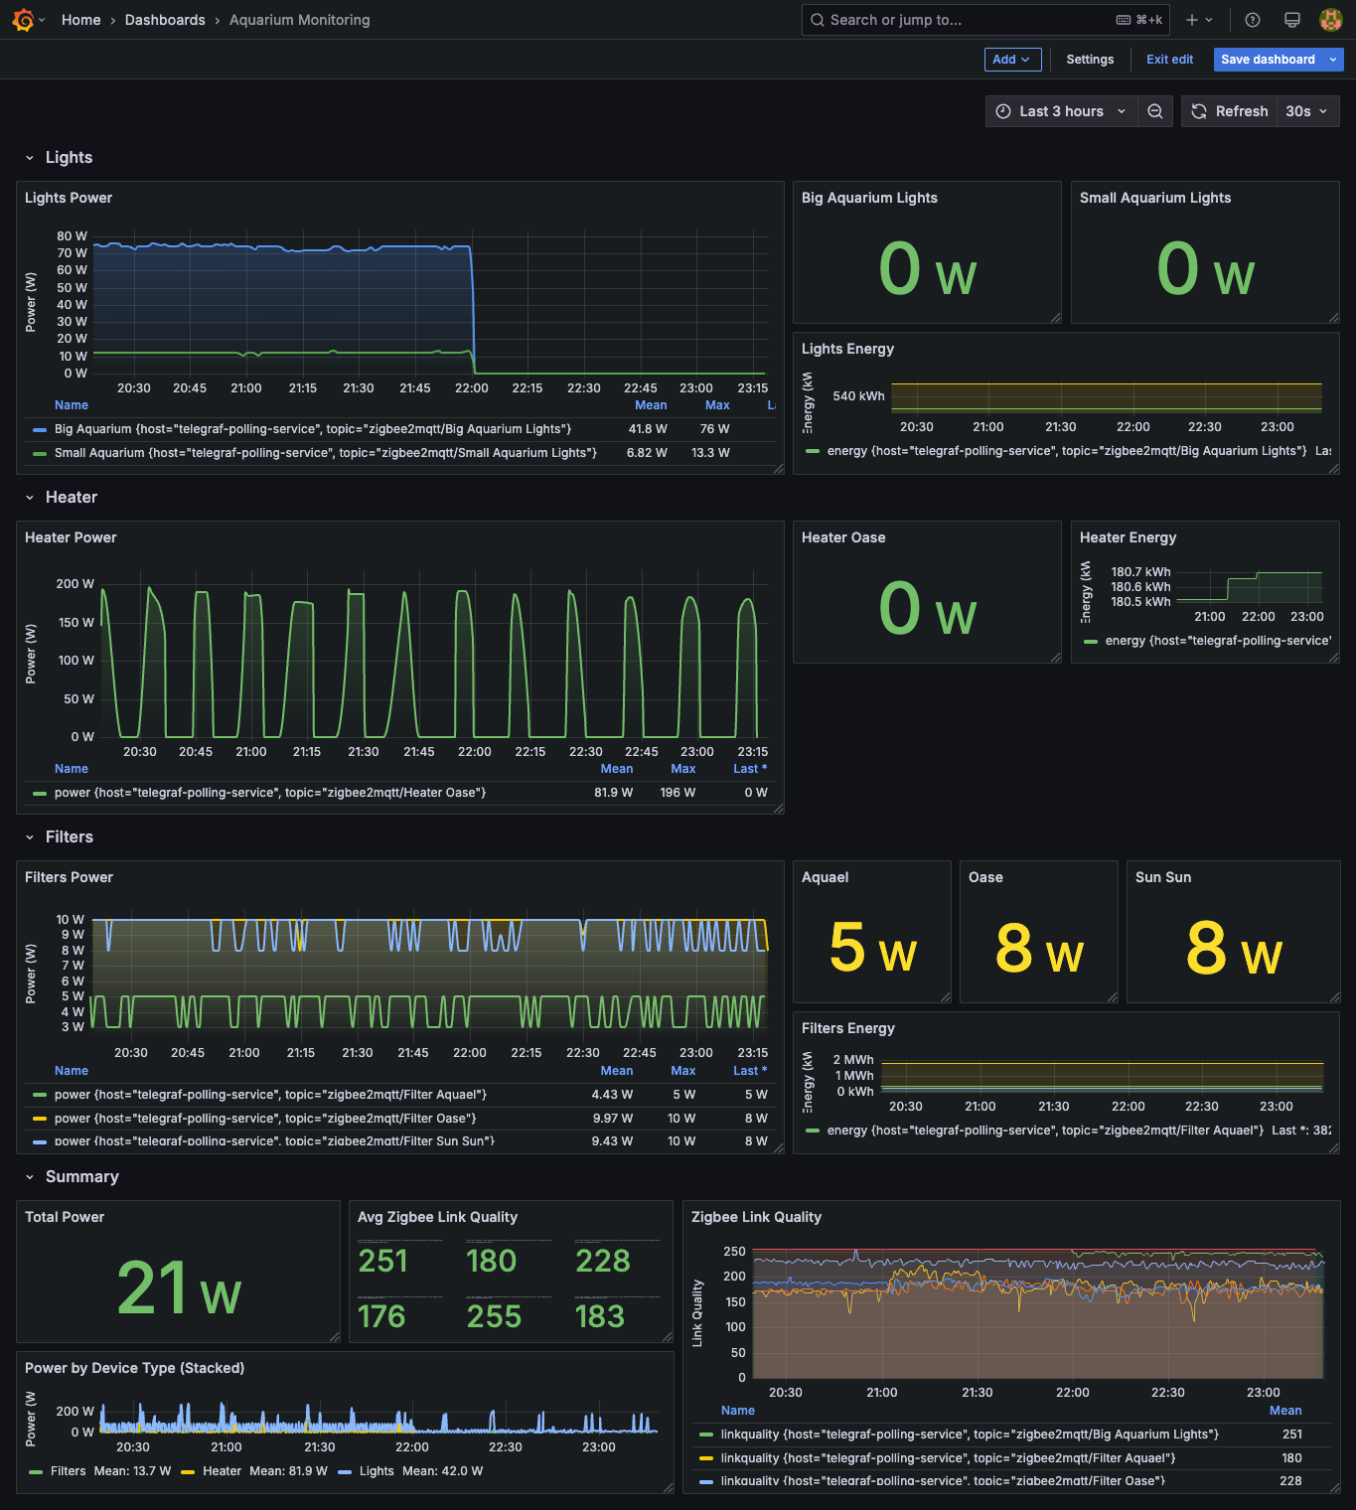Open the help question-mark icon
The height and width of the screenshot is (1510, 1356).
pos(1252,19)
